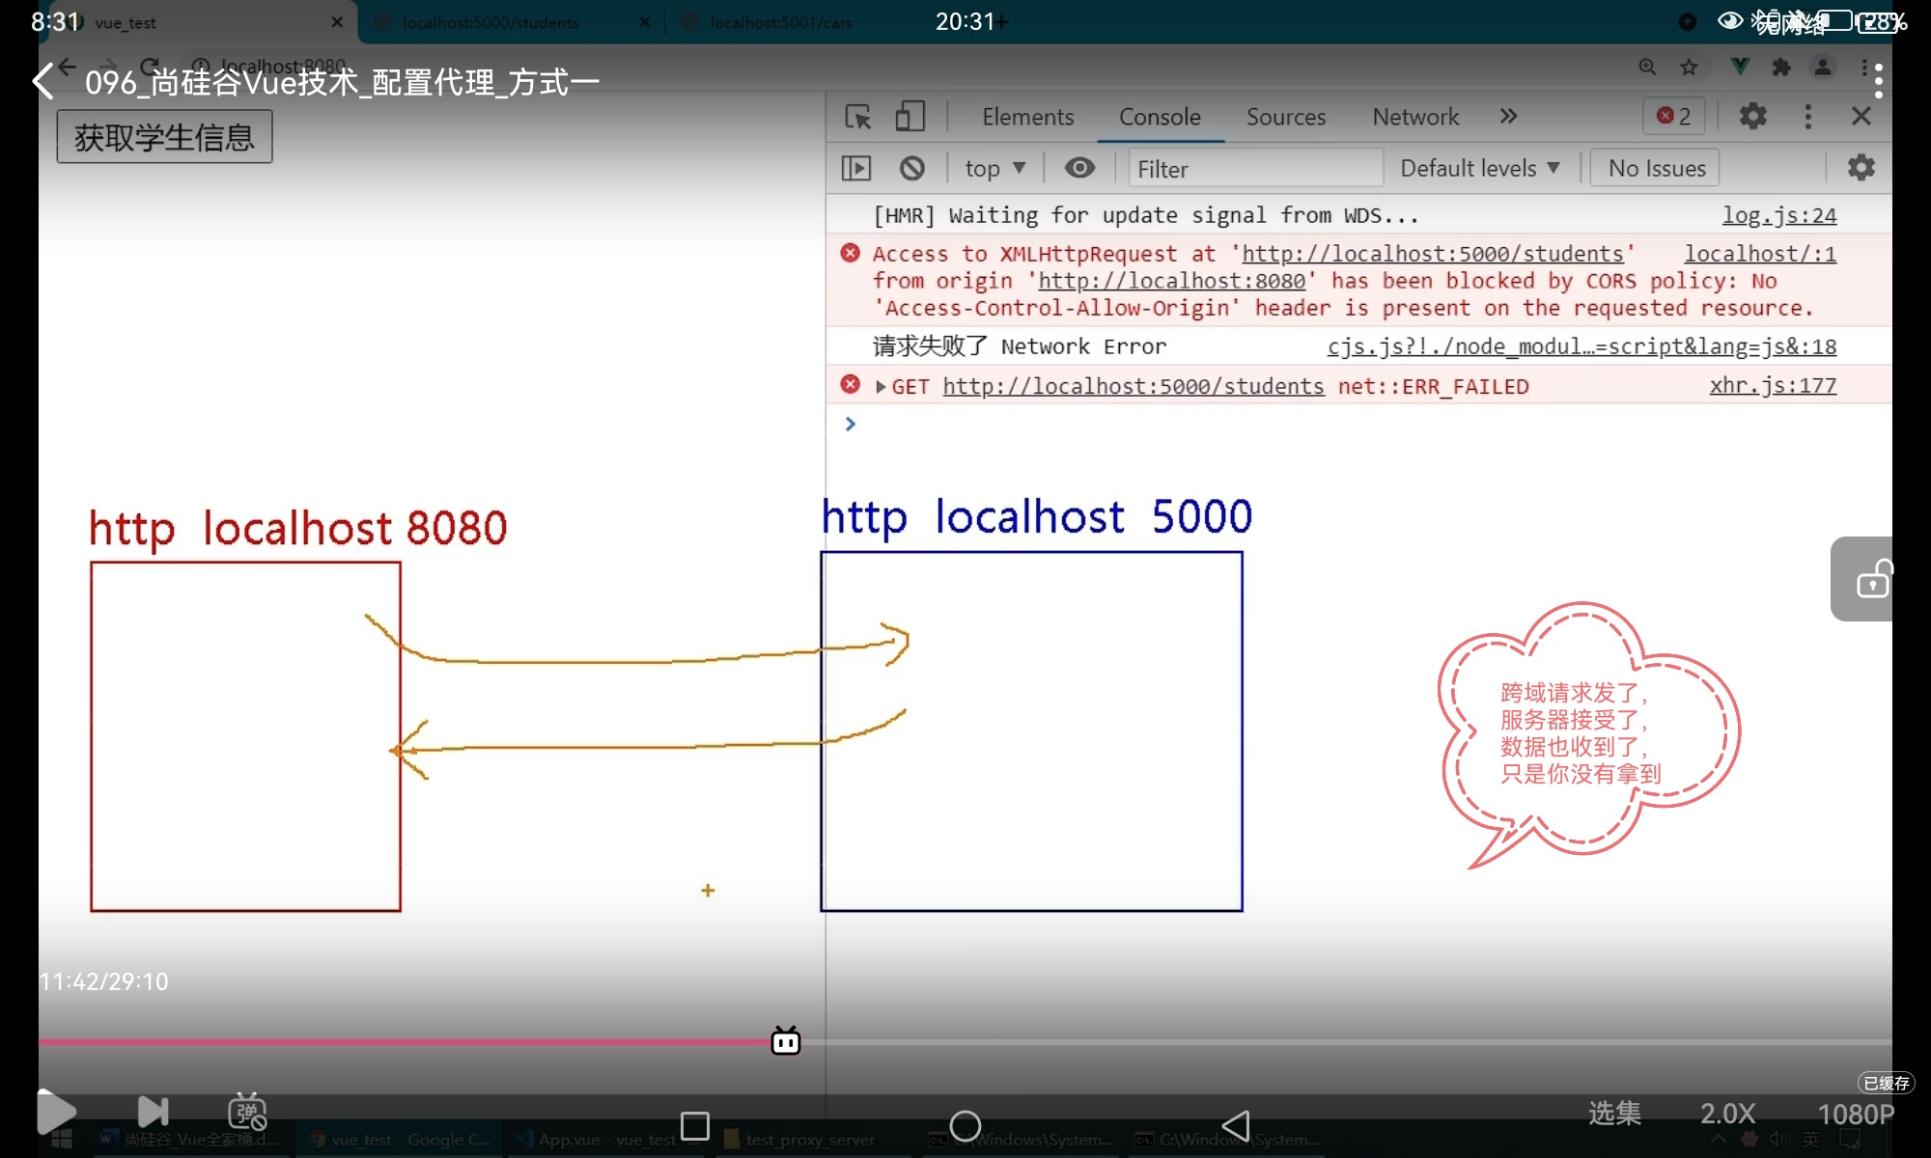Toggle device toolbar icon in DevTools
Viewport: 1931px width, 1158px height.
(x=910, y=117)
